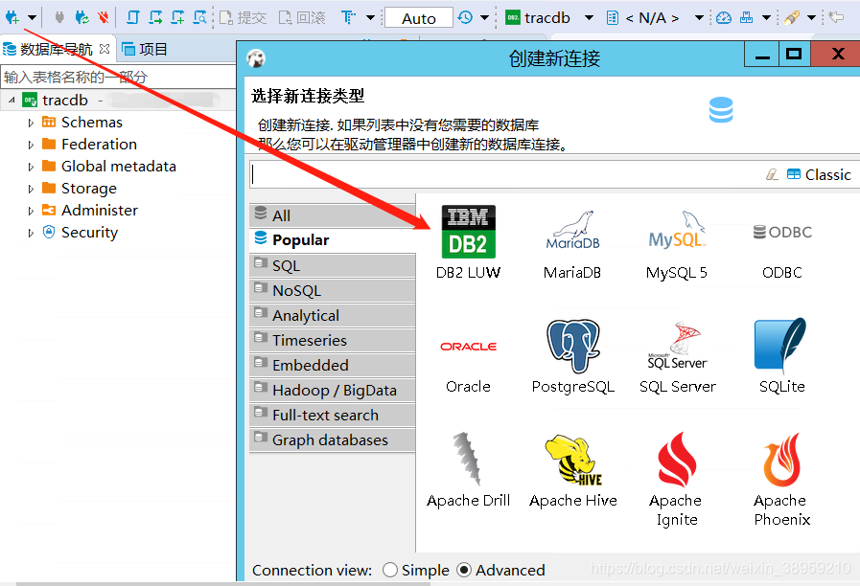
Task: Expand the Schemas tree node
Action: point(31,123)
